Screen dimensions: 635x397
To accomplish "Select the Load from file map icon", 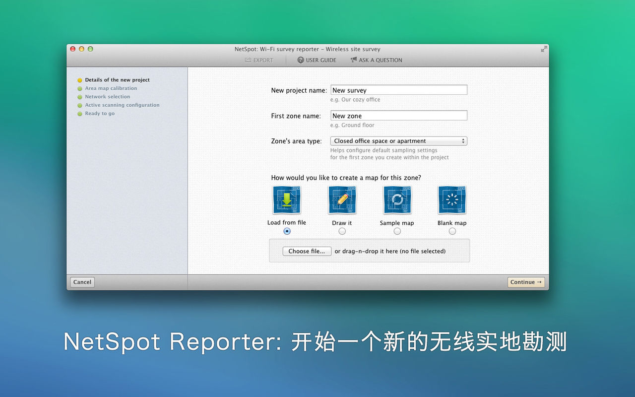I will 287,200.
